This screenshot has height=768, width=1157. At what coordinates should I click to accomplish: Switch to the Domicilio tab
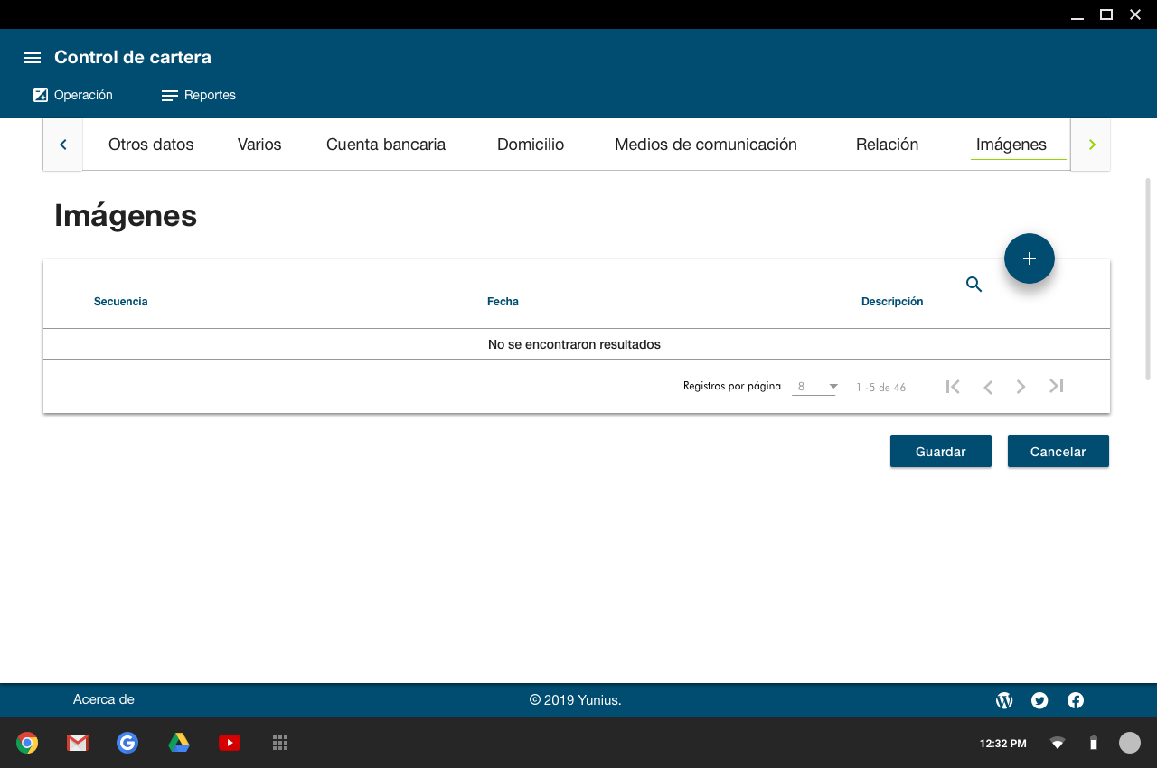click(x=531, y=145)
